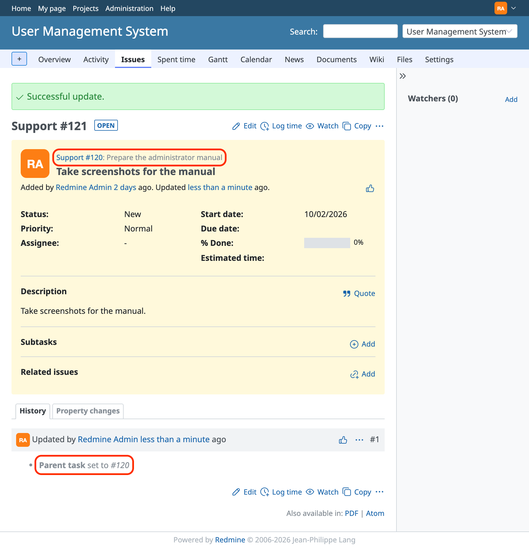Click small RA avatar in history

tap(23, 440)
